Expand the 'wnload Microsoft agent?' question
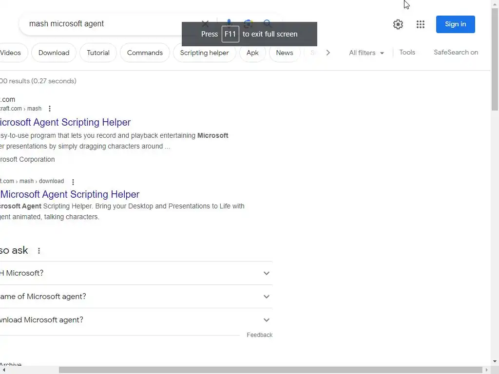The width and height of the screenshot is (499, 374). (x=136, y=319)
